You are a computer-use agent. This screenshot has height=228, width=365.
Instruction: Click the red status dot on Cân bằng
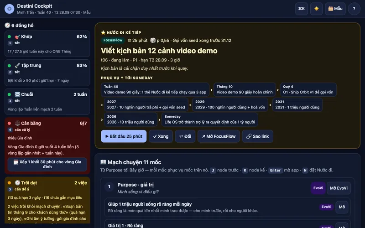coord(9,123)
